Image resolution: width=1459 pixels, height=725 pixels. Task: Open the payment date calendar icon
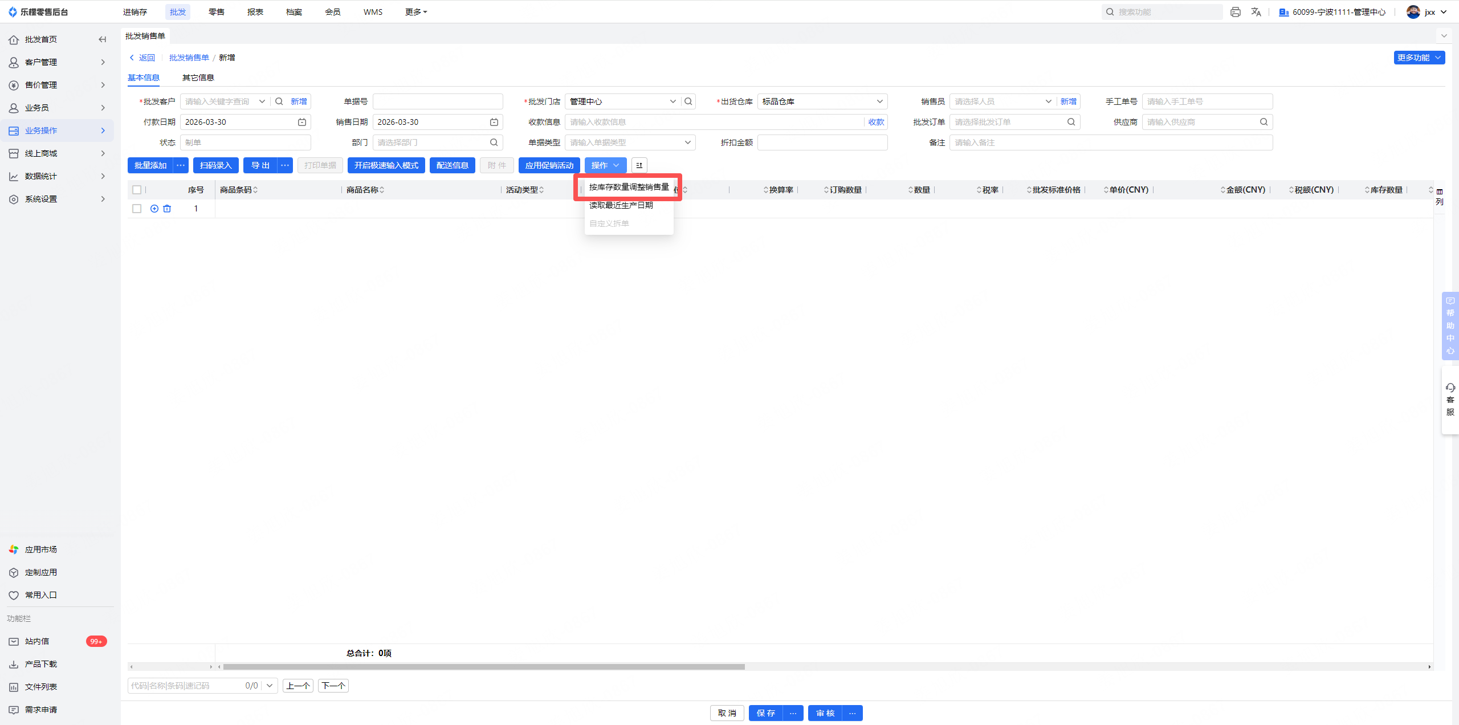click(302, 122)
